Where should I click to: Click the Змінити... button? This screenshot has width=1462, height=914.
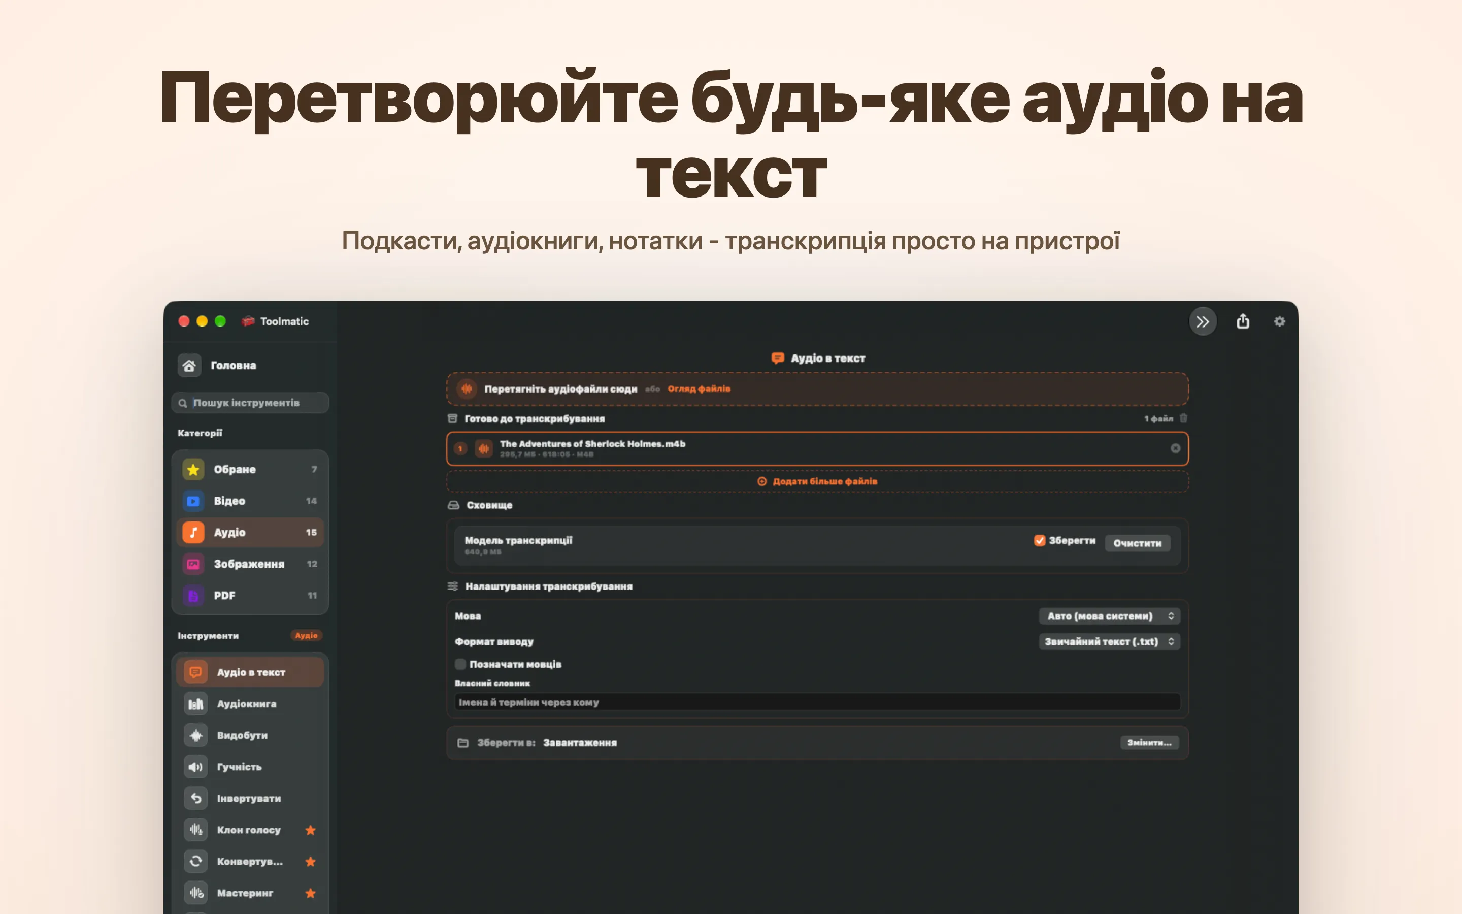click(1149, 742)
